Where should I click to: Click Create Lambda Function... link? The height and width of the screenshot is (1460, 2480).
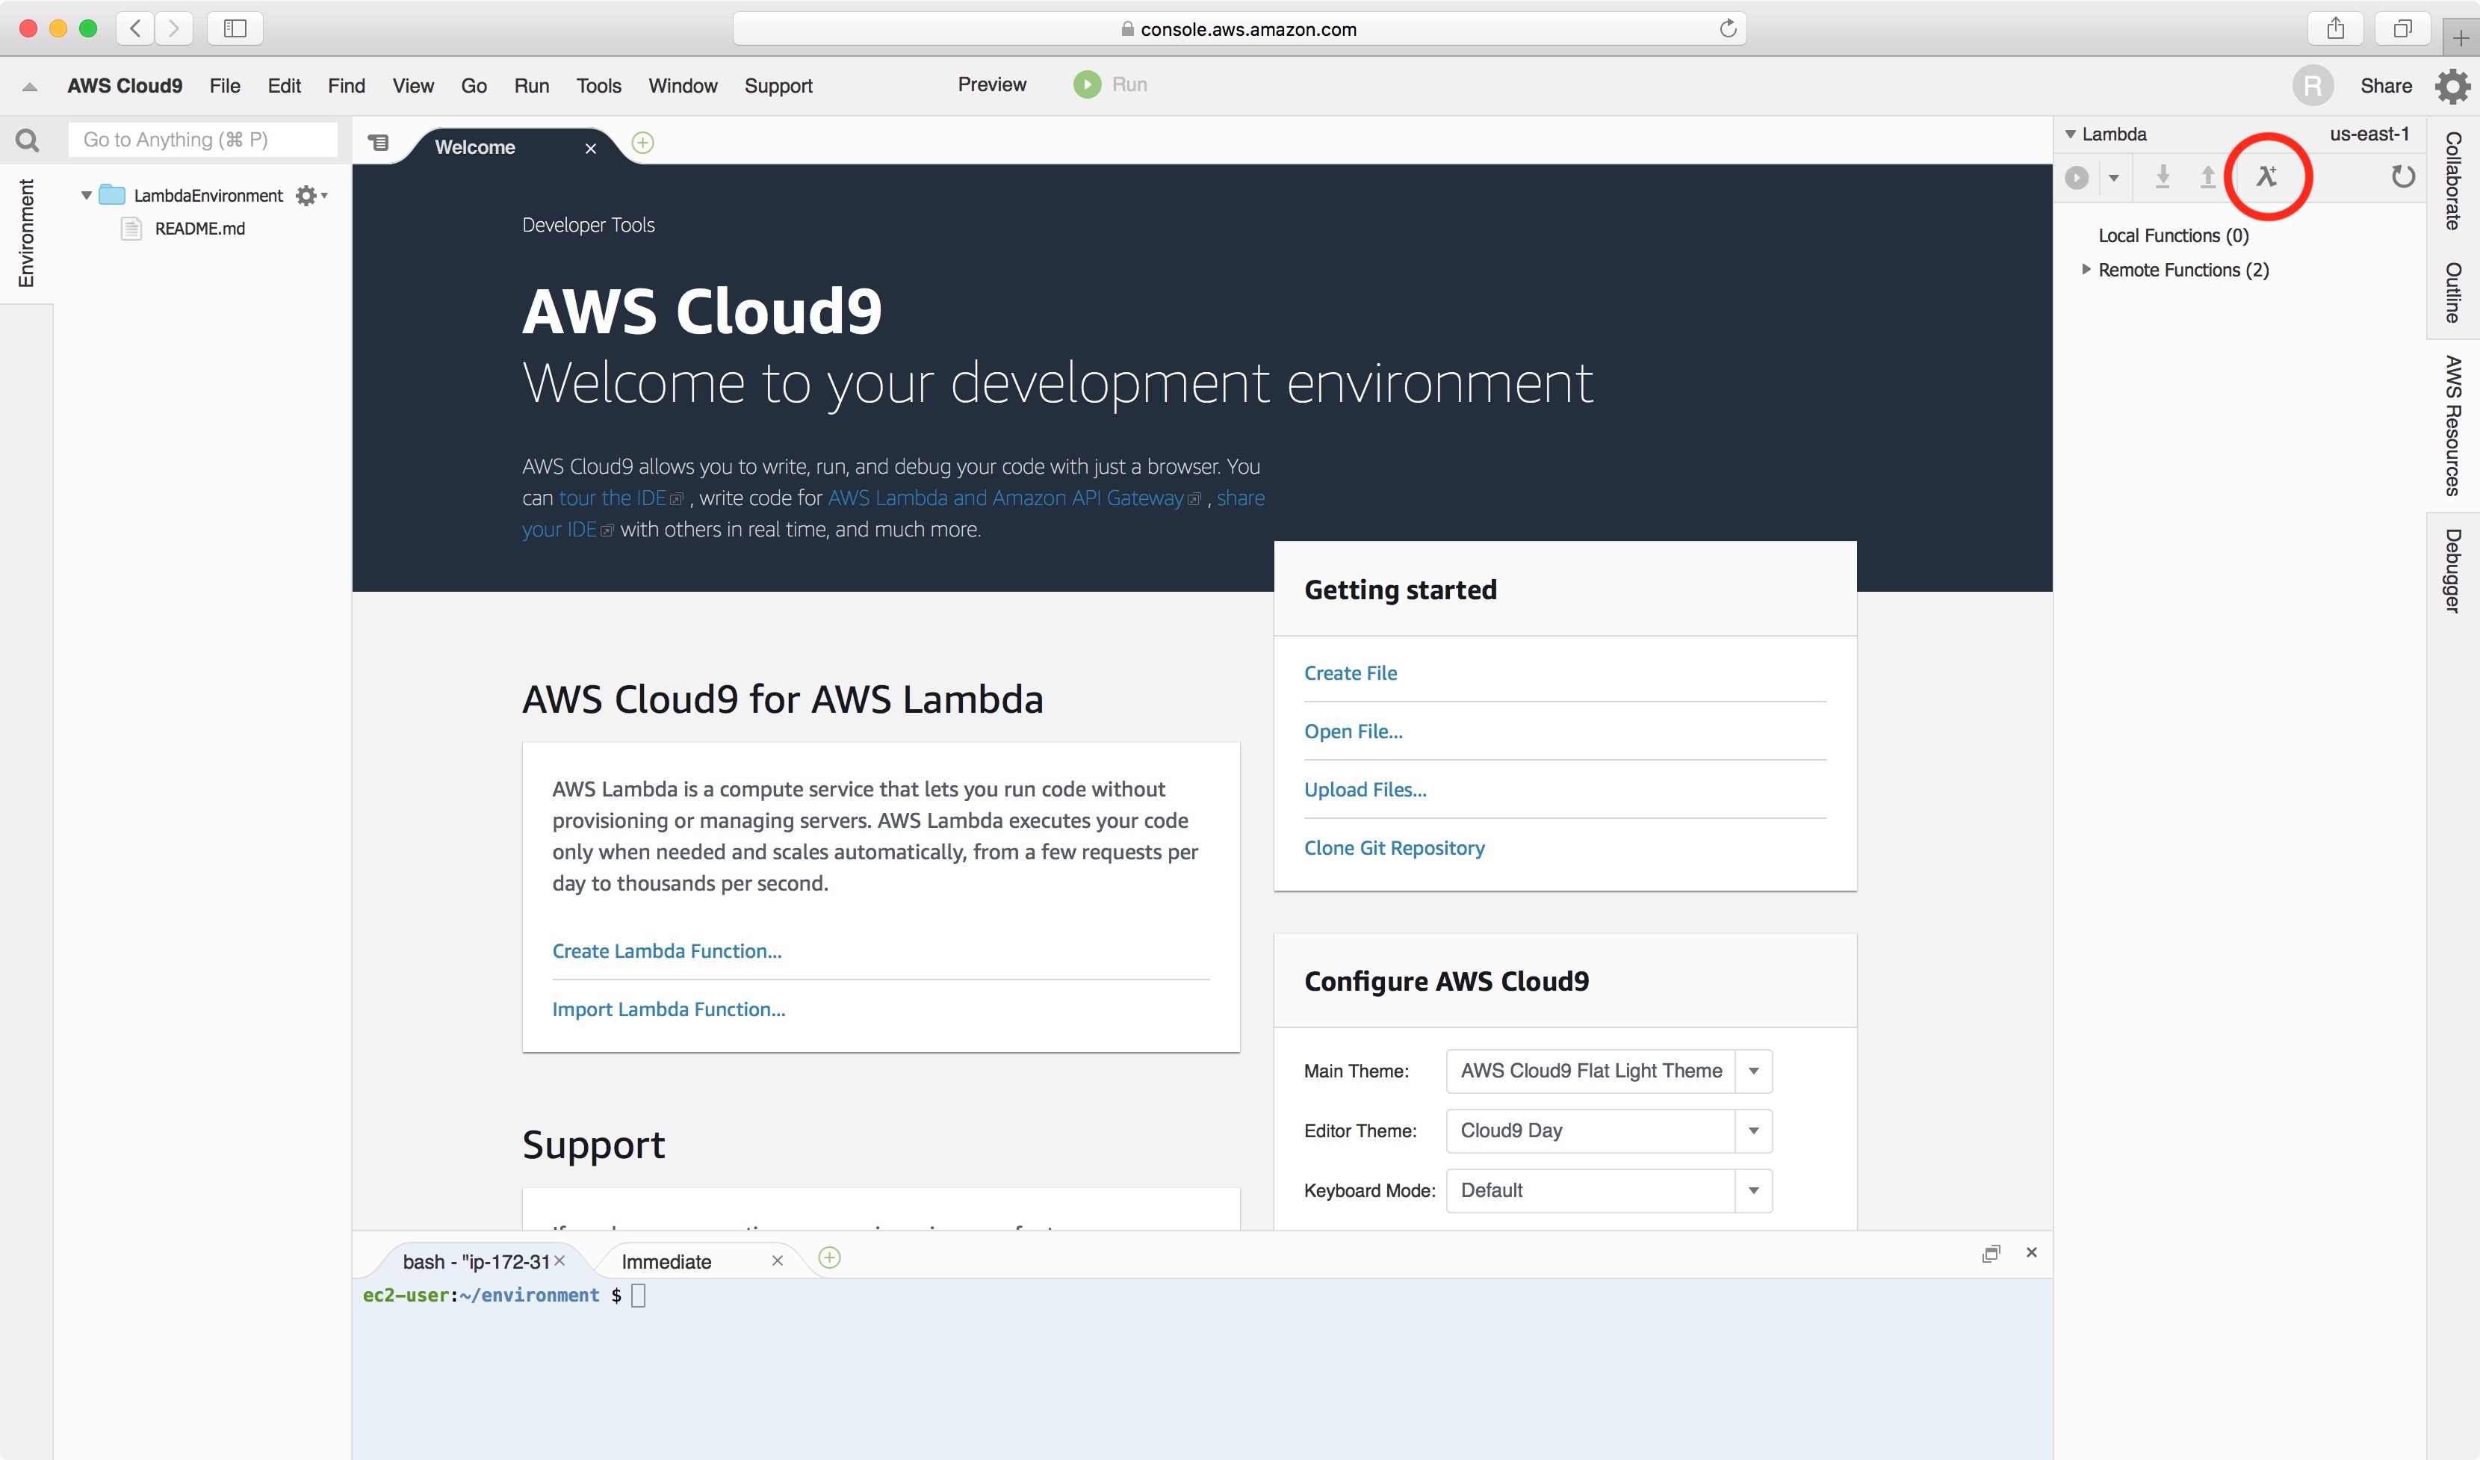pyautogui.click(x=666, y=951)
